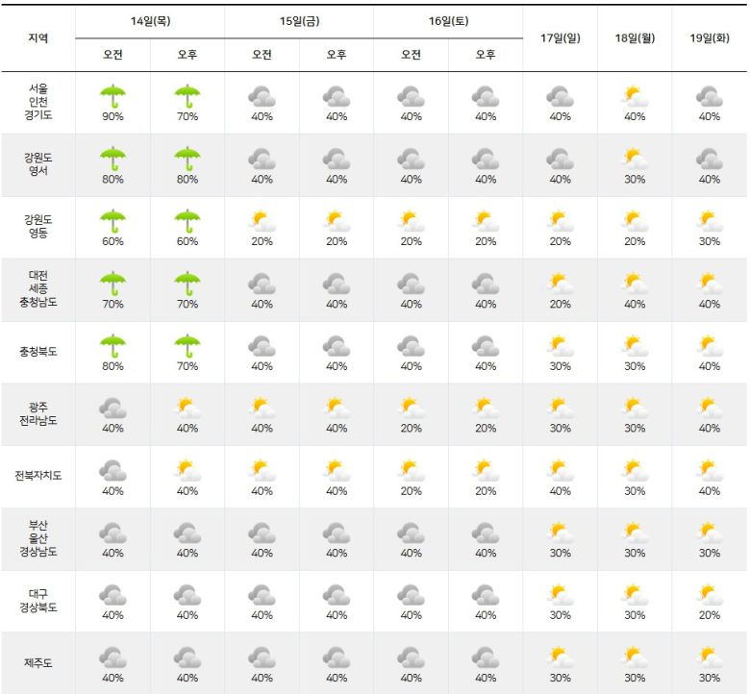Click the 14일(목) date column header
This screenshot has height=694, width=750.
[x=150, y=21]
